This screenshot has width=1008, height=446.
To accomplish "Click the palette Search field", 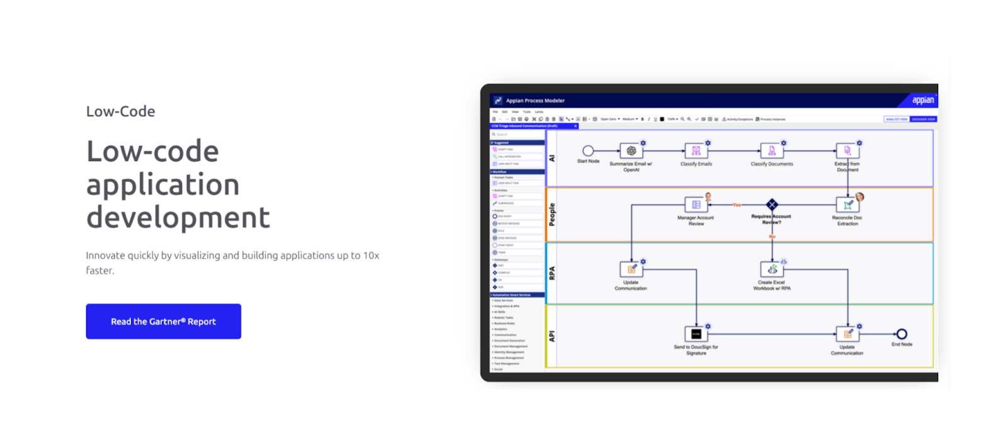I will [x=517, y=134].
